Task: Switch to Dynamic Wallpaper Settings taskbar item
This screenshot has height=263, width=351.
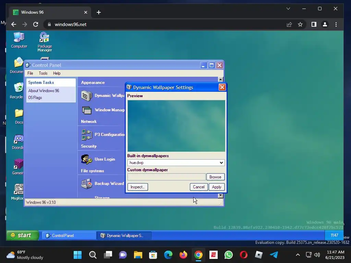Action: (x=124, y=236)
